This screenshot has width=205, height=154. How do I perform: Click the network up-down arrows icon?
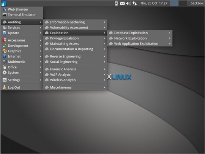click(x=135, y=3)
